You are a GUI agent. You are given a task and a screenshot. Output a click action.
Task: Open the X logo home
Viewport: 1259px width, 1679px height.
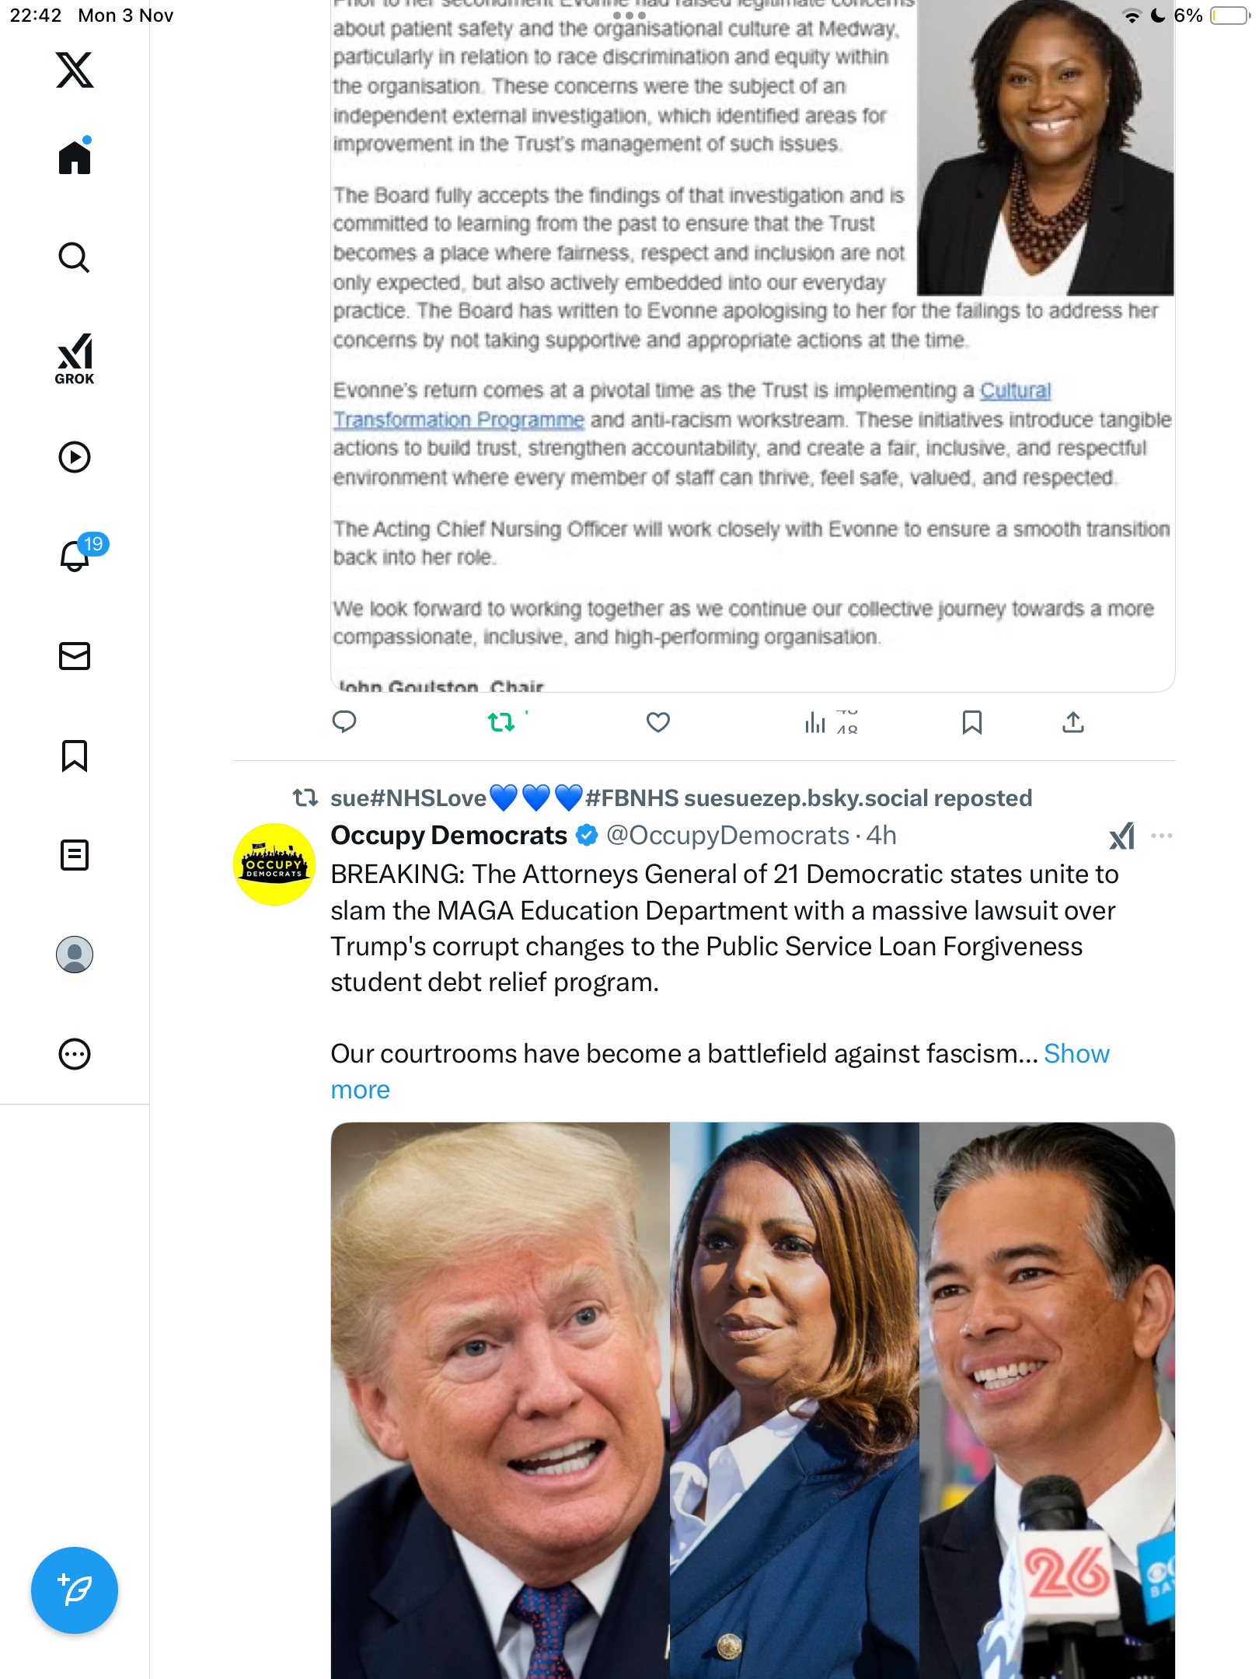coord(75,70)
